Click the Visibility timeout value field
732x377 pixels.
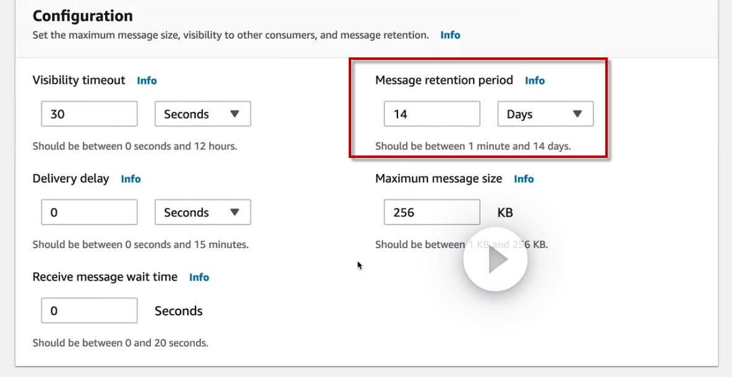[x=89, y=114]
